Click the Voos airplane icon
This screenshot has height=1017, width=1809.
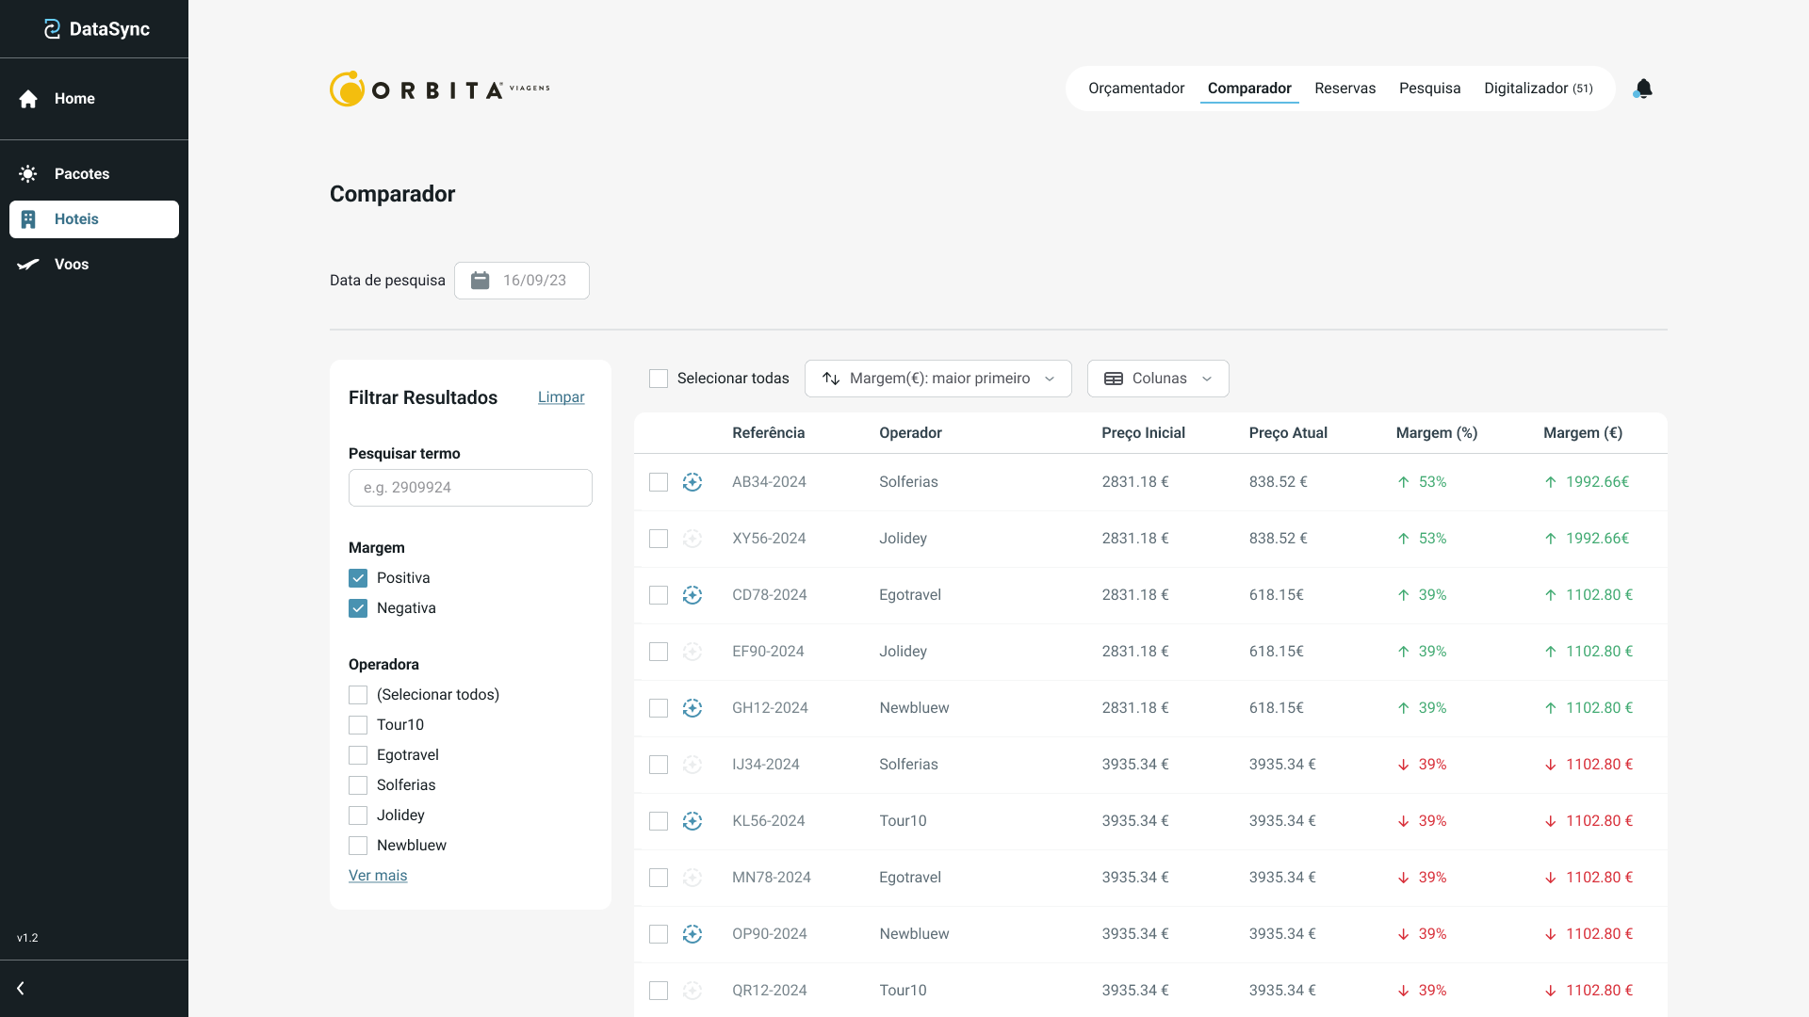(28, 265)
